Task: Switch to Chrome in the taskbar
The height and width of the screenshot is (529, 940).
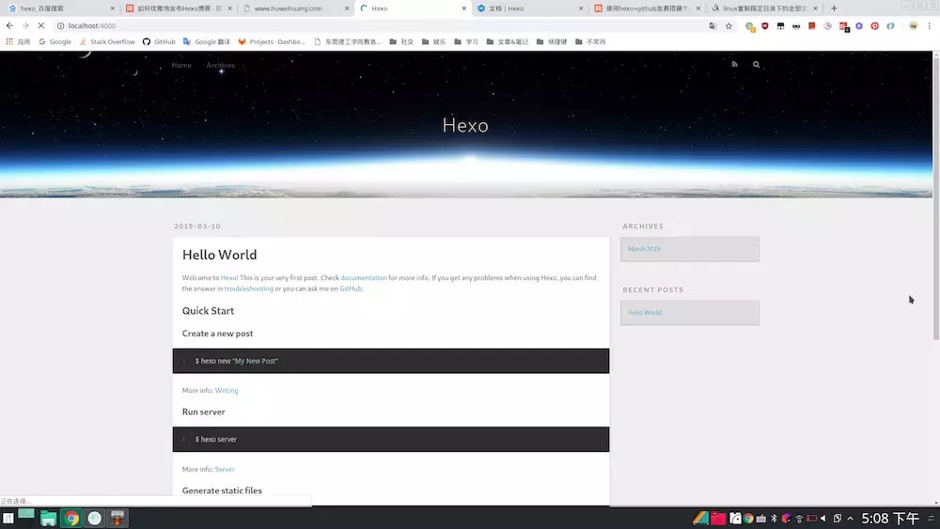Action: [x=71, y=519]
